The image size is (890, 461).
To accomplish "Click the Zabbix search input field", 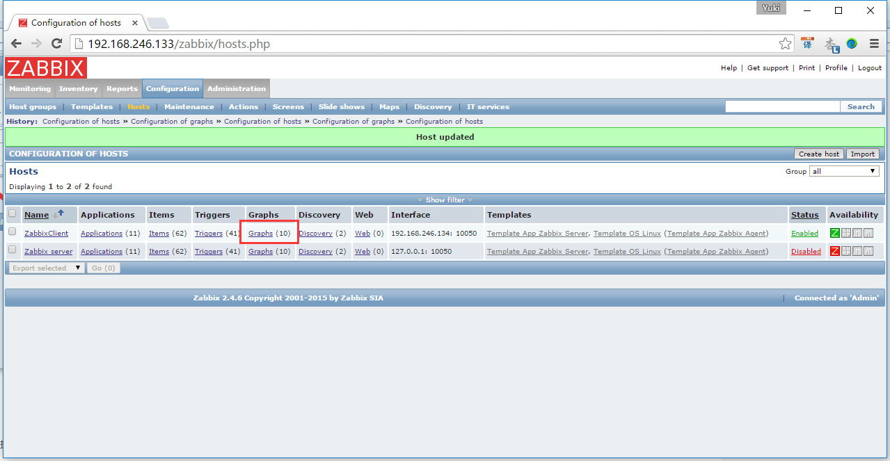I will click(783, 107).
